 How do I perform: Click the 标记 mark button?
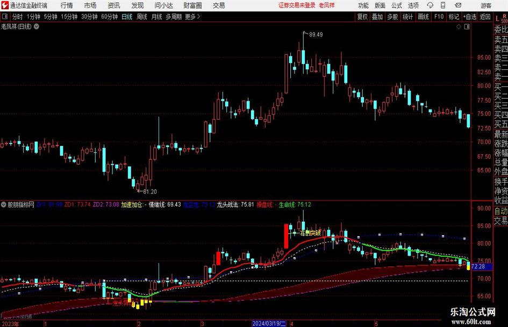[x=454, y=17]
